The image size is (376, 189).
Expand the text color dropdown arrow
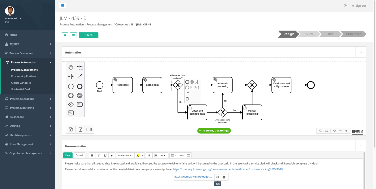point(143,155)
